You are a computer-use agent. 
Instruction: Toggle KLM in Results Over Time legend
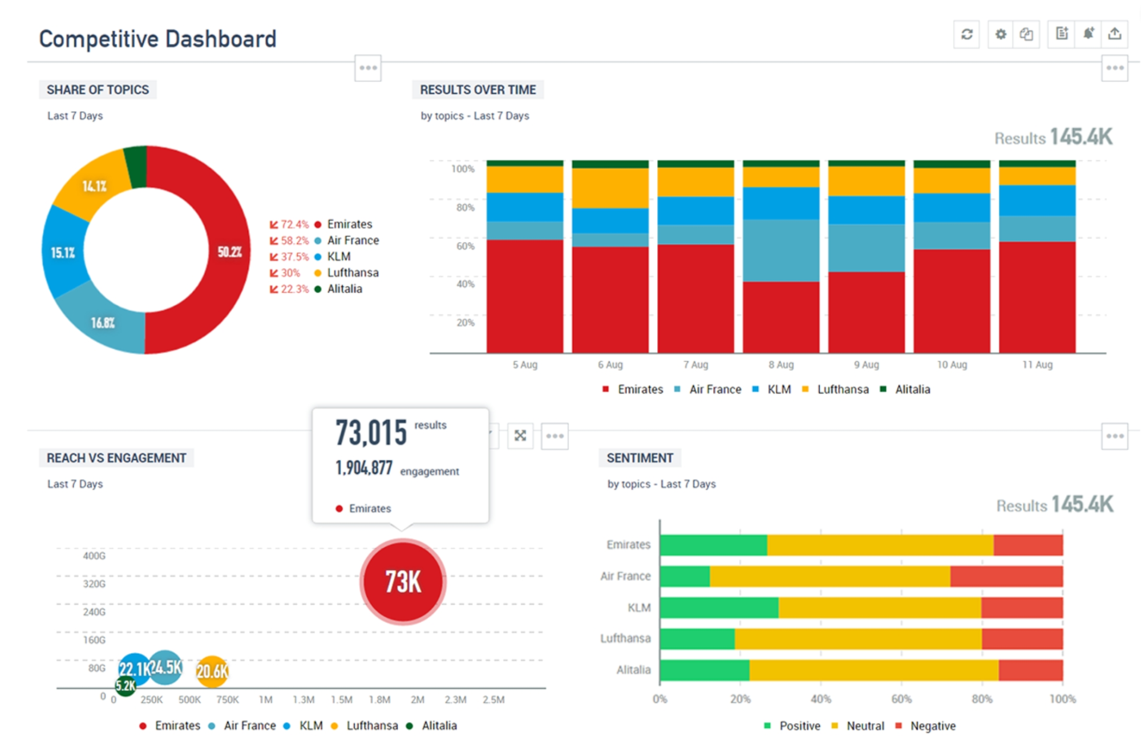point(771,390)
